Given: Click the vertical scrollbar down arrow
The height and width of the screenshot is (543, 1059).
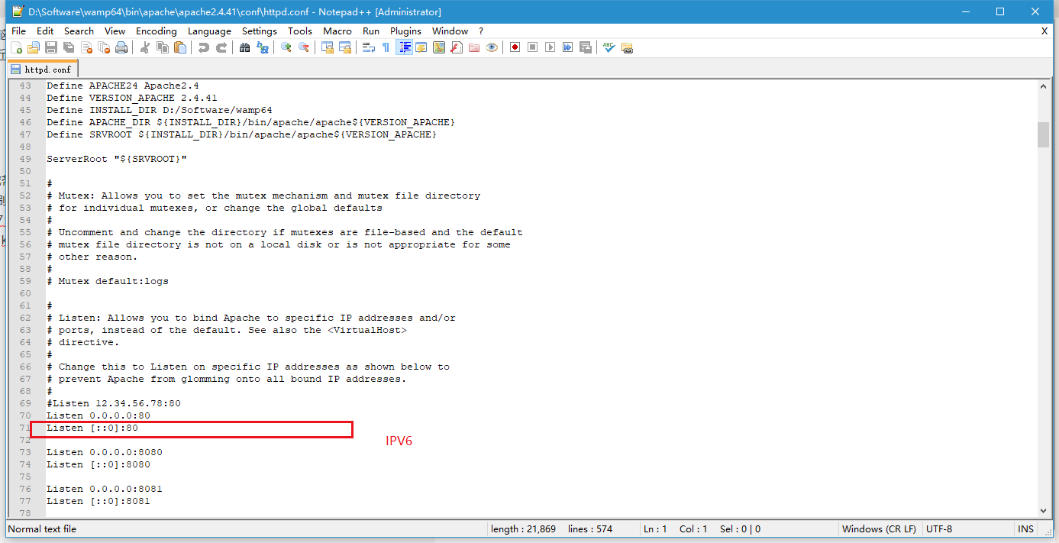Looking at the screenshot, I should coord(1043,509).
